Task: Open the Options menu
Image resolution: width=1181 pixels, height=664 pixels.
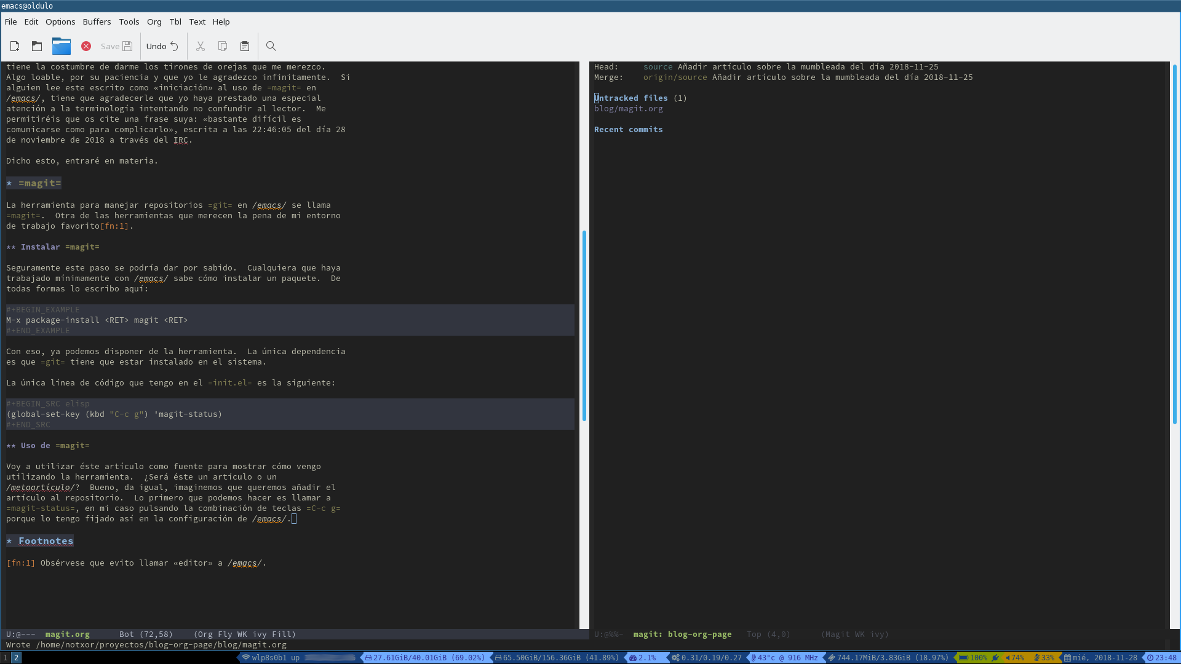Action: coord(60,22)
